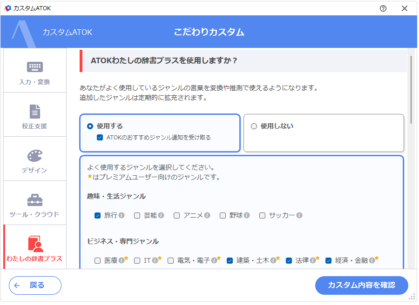Select the 使用する radio button
Viewport: 419px width, 305px height.
(x=90, y=126)
